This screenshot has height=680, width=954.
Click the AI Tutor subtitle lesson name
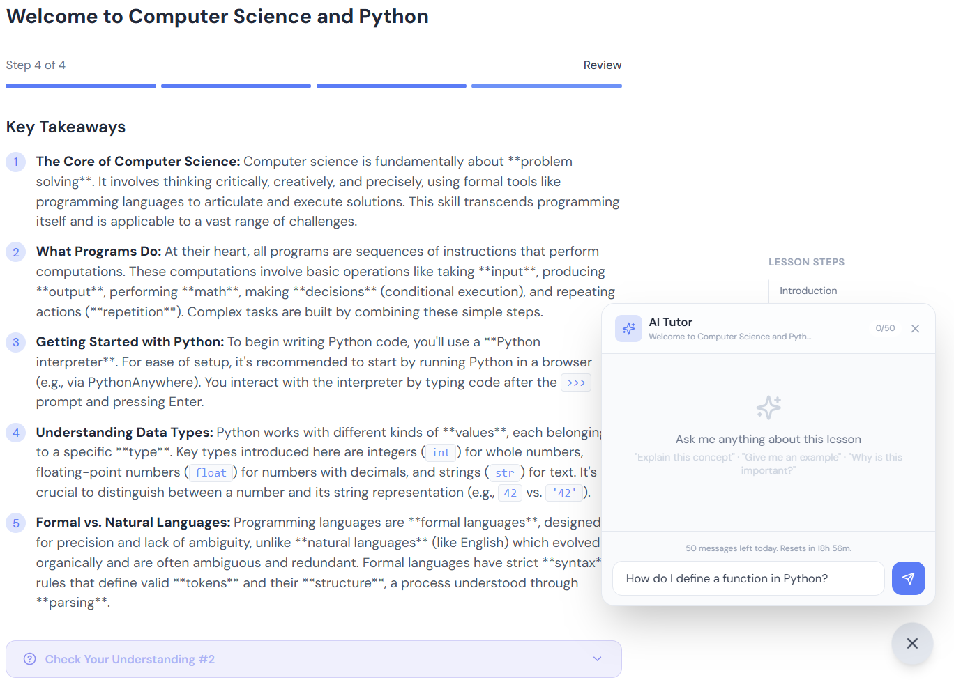coord(730,337)
